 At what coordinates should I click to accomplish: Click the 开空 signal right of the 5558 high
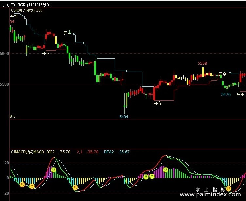point(223,74)
